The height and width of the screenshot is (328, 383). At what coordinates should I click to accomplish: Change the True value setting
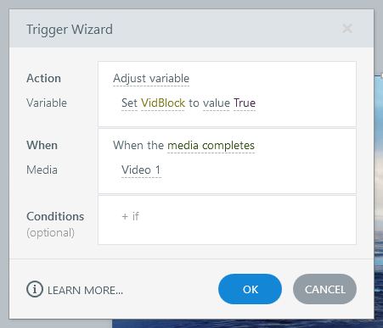(245, 103)
